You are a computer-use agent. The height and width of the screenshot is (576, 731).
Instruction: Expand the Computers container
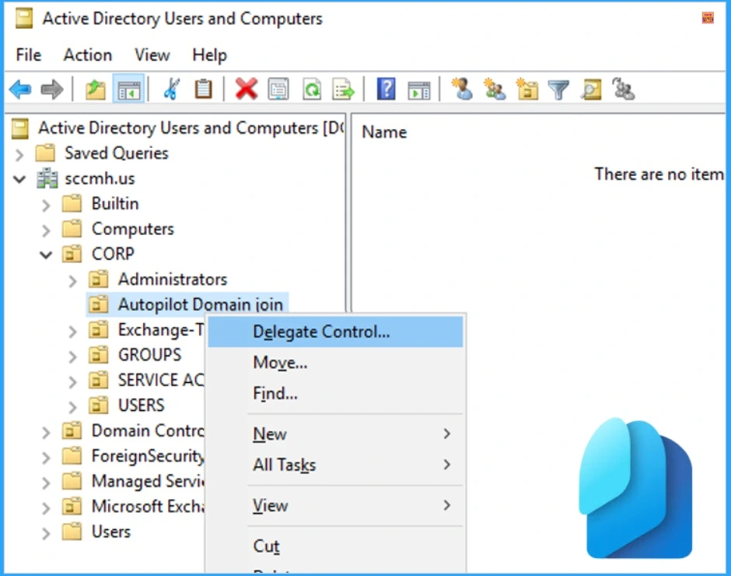pos(46,230)
